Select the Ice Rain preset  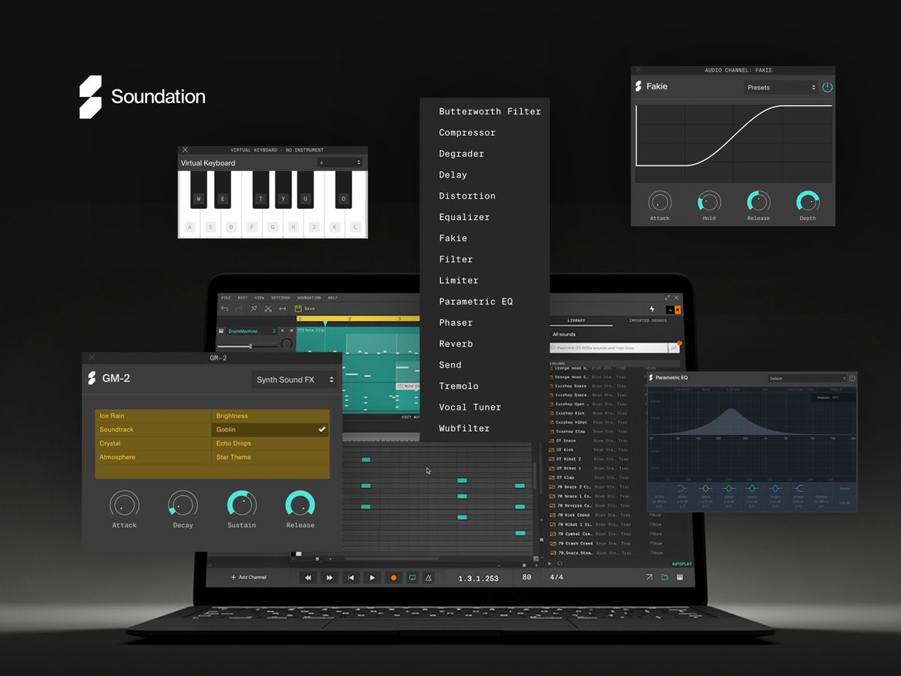click(x=153, y=415)
